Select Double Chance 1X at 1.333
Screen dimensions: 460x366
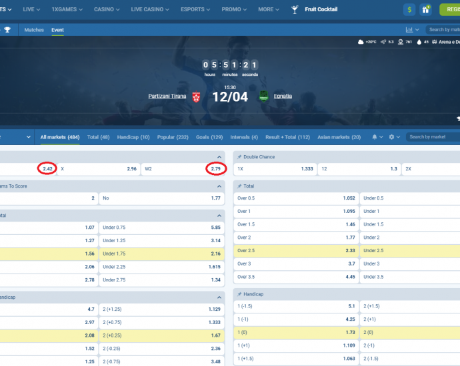tap(275, 169)
